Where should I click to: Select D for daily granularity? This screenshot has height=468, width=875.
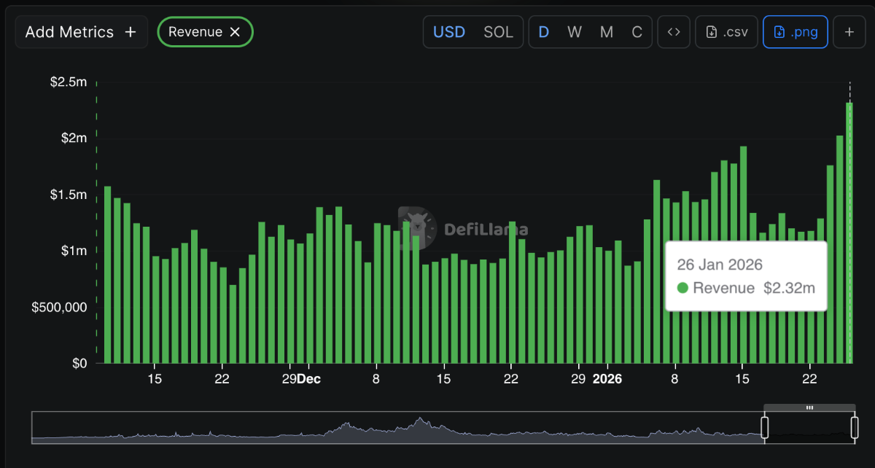click(x=543, y=31)
